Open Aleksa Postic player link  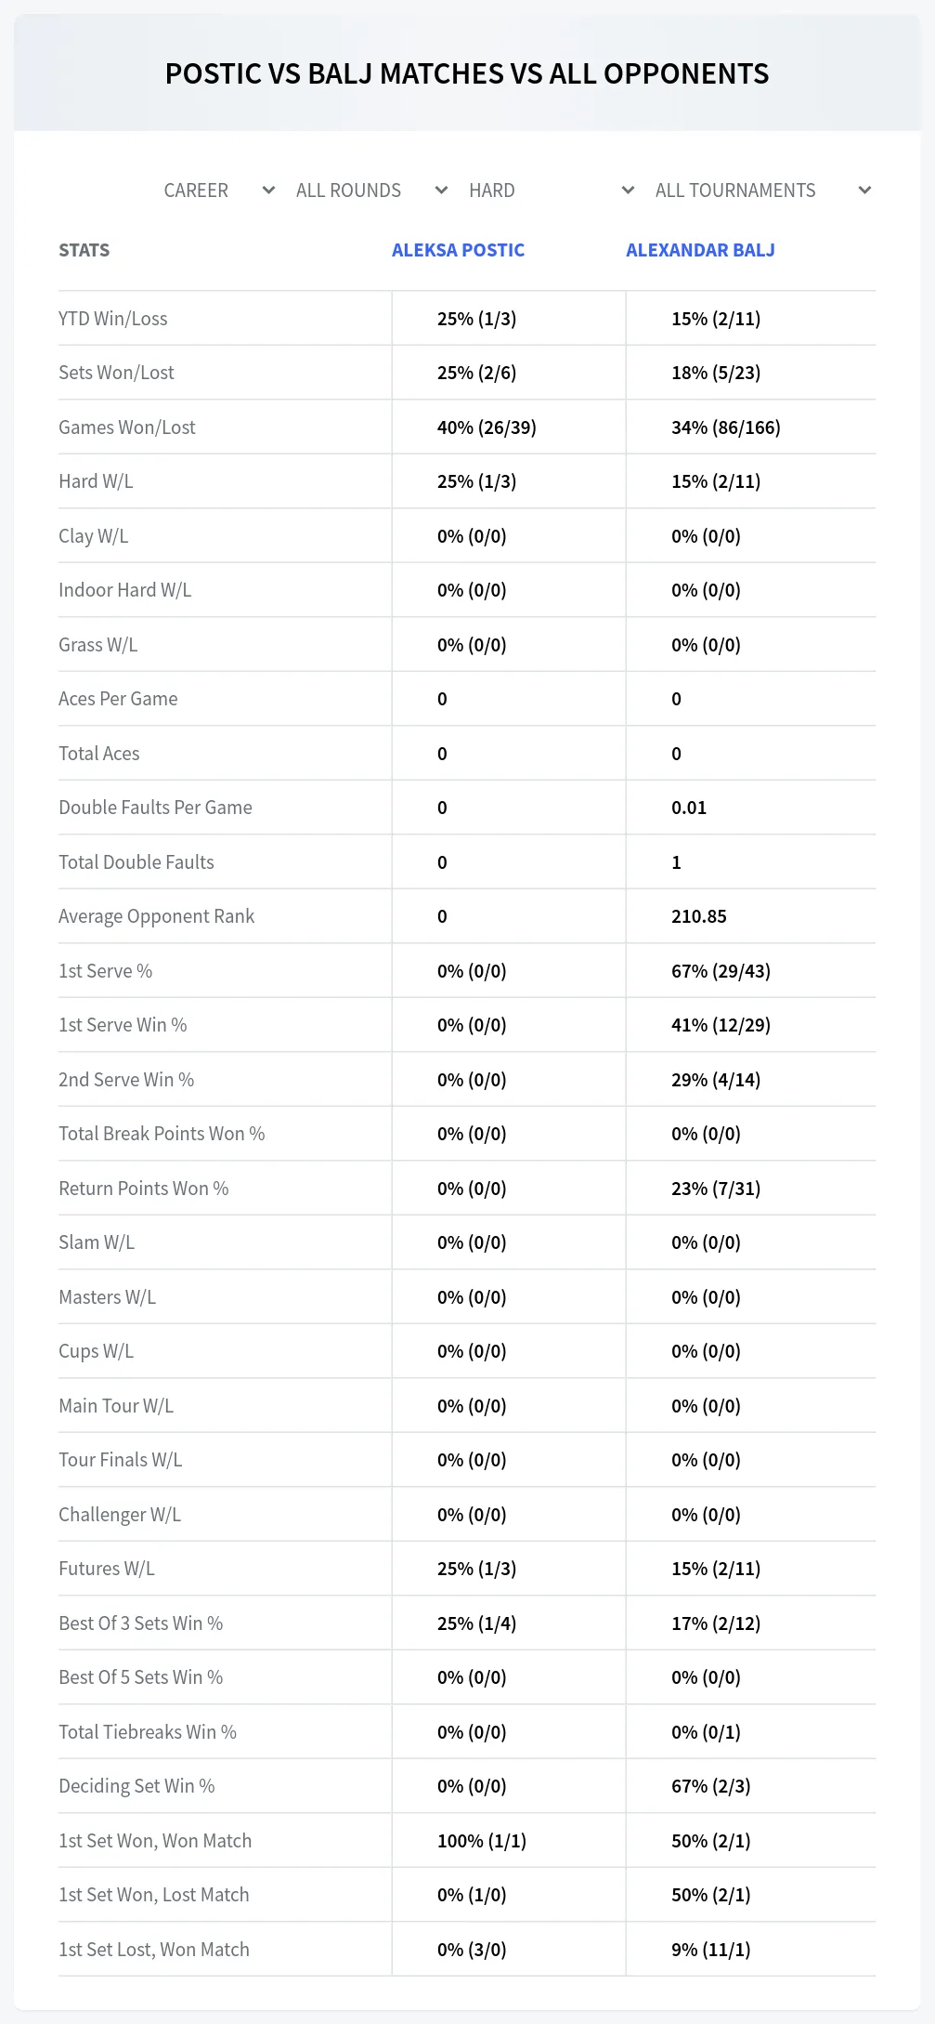[x=458, y=250]
